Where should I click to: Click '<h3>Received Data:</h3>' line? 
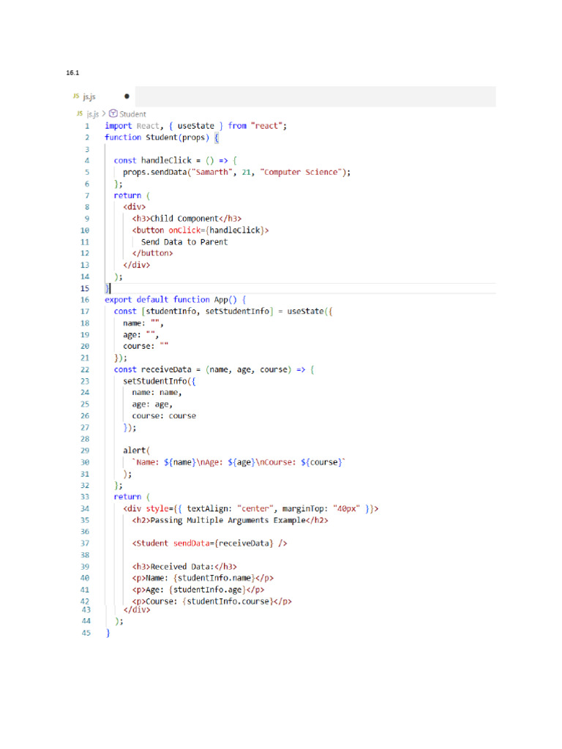tap(184, 567)
